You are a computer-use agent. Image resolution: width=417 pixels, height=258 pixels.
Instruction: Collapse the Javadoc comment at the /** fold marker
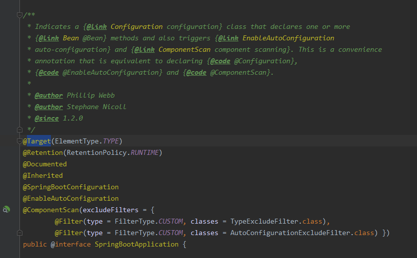coord(19,15)
